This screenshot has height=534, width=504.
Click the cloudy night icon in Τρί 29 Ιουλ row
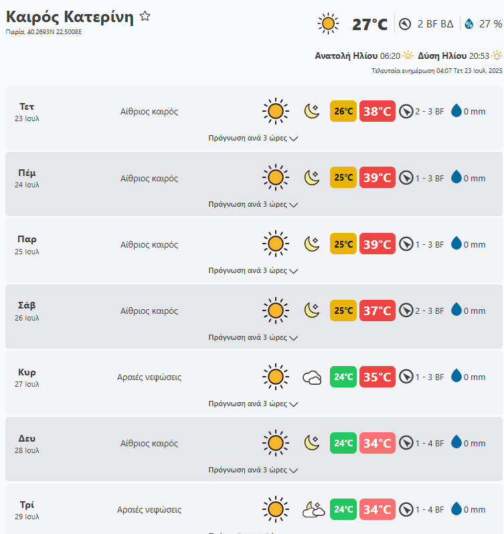pos(313,510)
